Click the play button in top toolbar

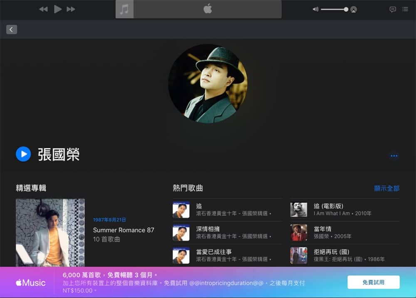point(57,9)
